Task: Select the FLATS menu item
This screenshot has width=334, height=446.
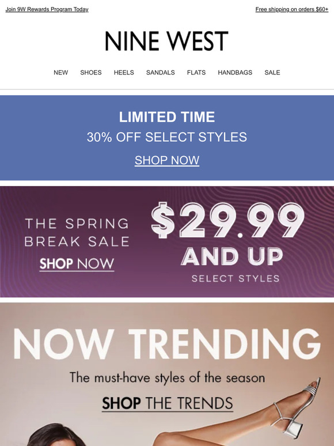Action: pos(196,73)
